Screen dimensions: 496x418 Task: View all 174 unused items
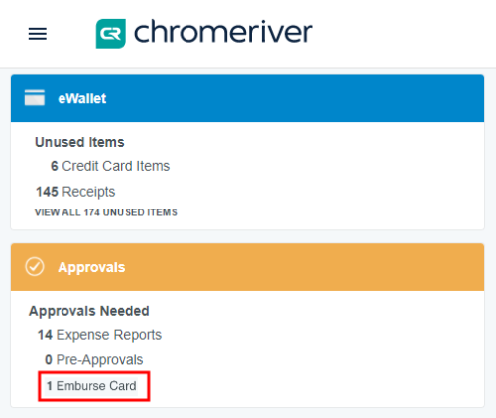point(106,212)
